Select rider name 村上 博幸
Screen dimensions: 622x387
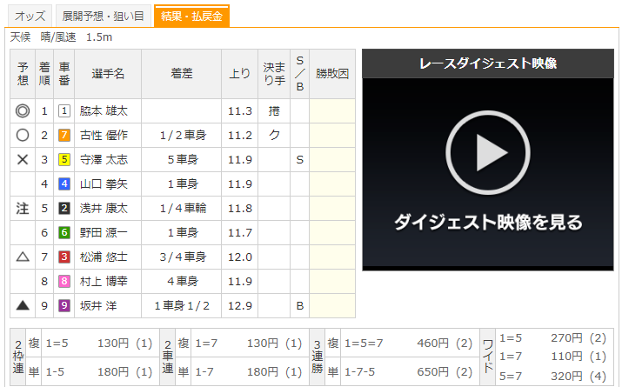[104, 281]
